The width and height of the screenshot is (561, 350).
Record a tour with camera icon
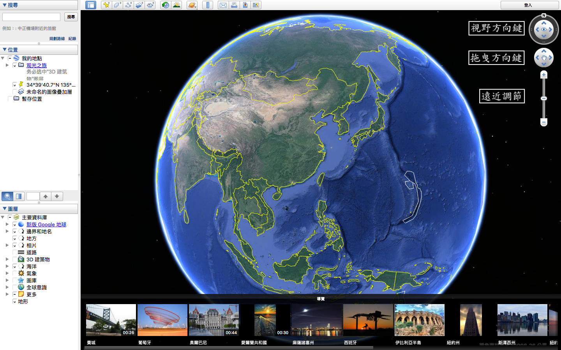click(150, 5)
